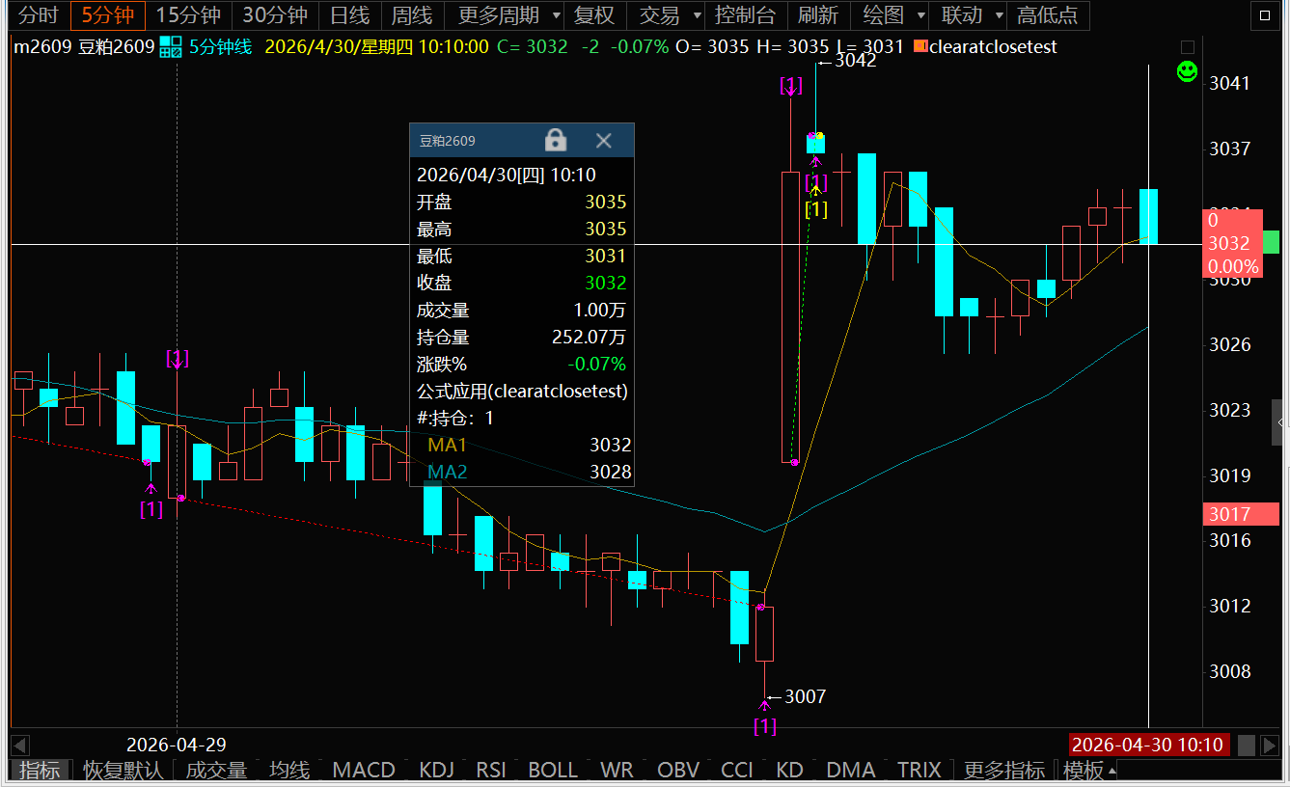Click the green block beside price axis
The width and height of the screenshot is (1290, 787).
pyautogui.click(x=1271, y=242)
